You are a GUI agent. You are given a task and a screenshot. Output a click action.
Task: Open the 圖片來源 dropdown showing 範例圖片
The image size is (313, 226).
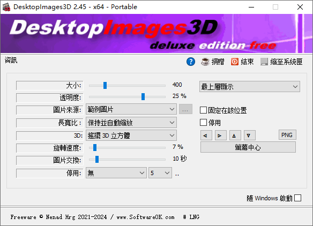[131, 109]
